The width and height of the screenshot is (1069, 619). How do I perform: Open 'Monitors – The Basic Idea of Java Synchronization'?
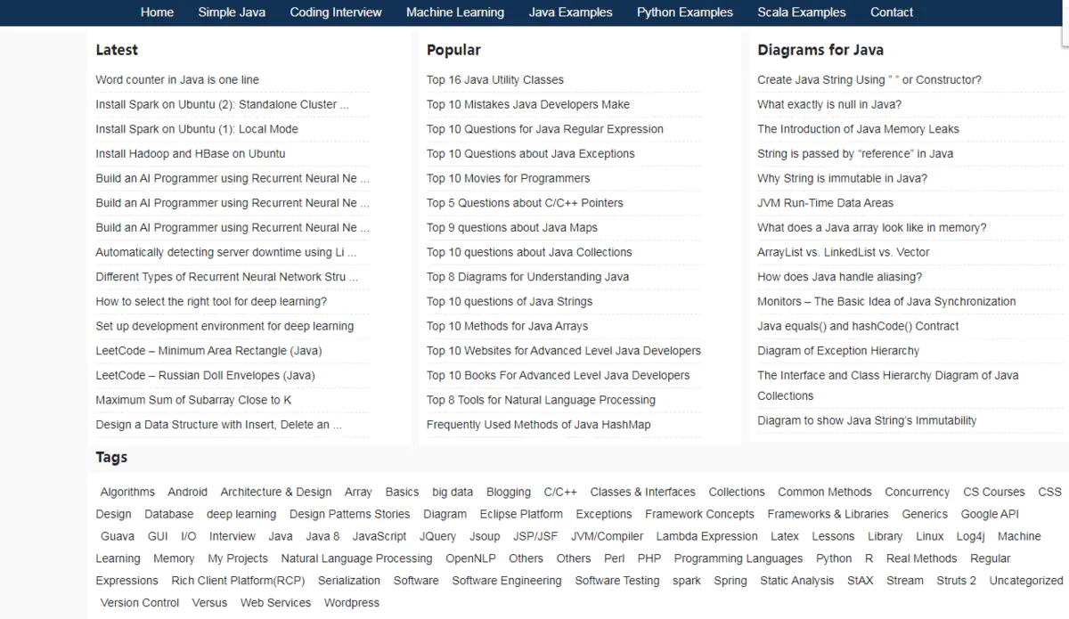pyautogui.click(x=886, y=302)
